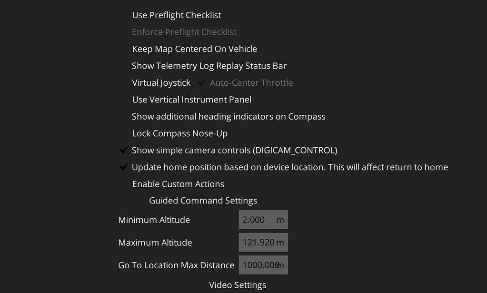Click the checkmark beside Update home position option
487x293 pixels.
pyautogui.click(x=124, y=167)
